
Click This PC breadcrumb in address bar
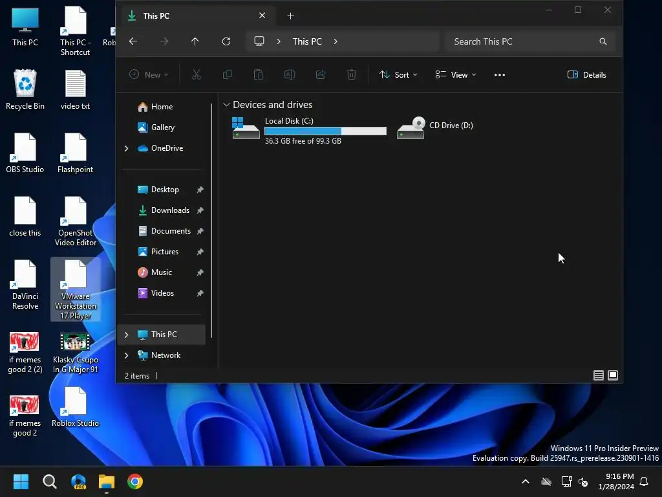(x=307, y=41)
